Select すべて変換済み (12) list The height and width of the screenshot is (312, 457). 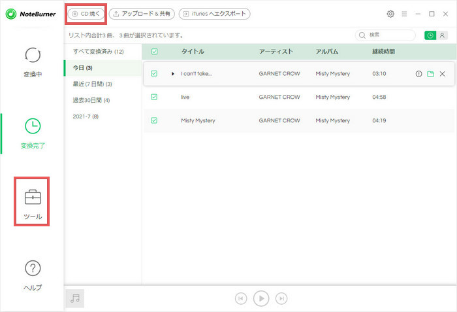pyautogui.click(x=102, y=52)
